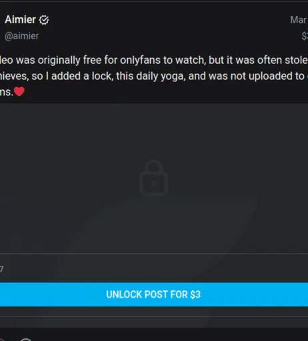This screenshot has height=341, width=308.
Task: Open the Aimier profile name link
Action: [20, 20]
